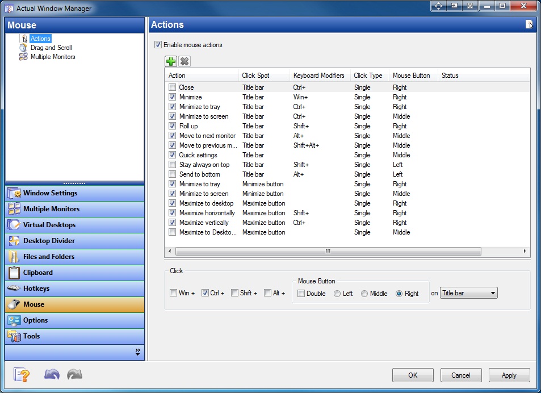Image resolution: width=541 pixels, height=393 pixels.
Task: Click the undo arrow icon at bottom
Action: coord(52,374)
